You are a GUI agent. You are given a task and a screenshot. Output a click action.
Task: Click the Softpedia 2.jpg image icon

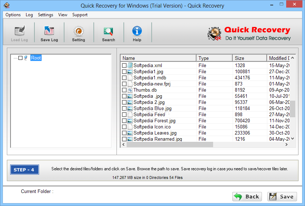click(130, 102)
